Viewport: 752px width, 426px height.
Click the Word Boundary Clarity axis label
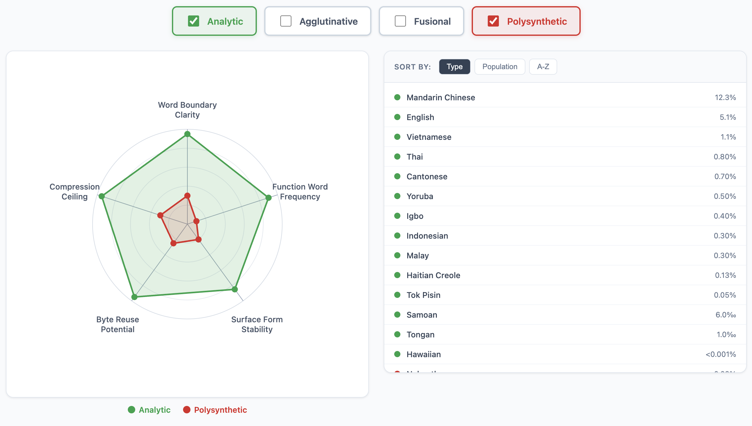click(x=187, y=110)
